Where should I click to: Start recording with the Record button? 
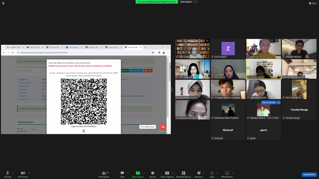(153, 174)
